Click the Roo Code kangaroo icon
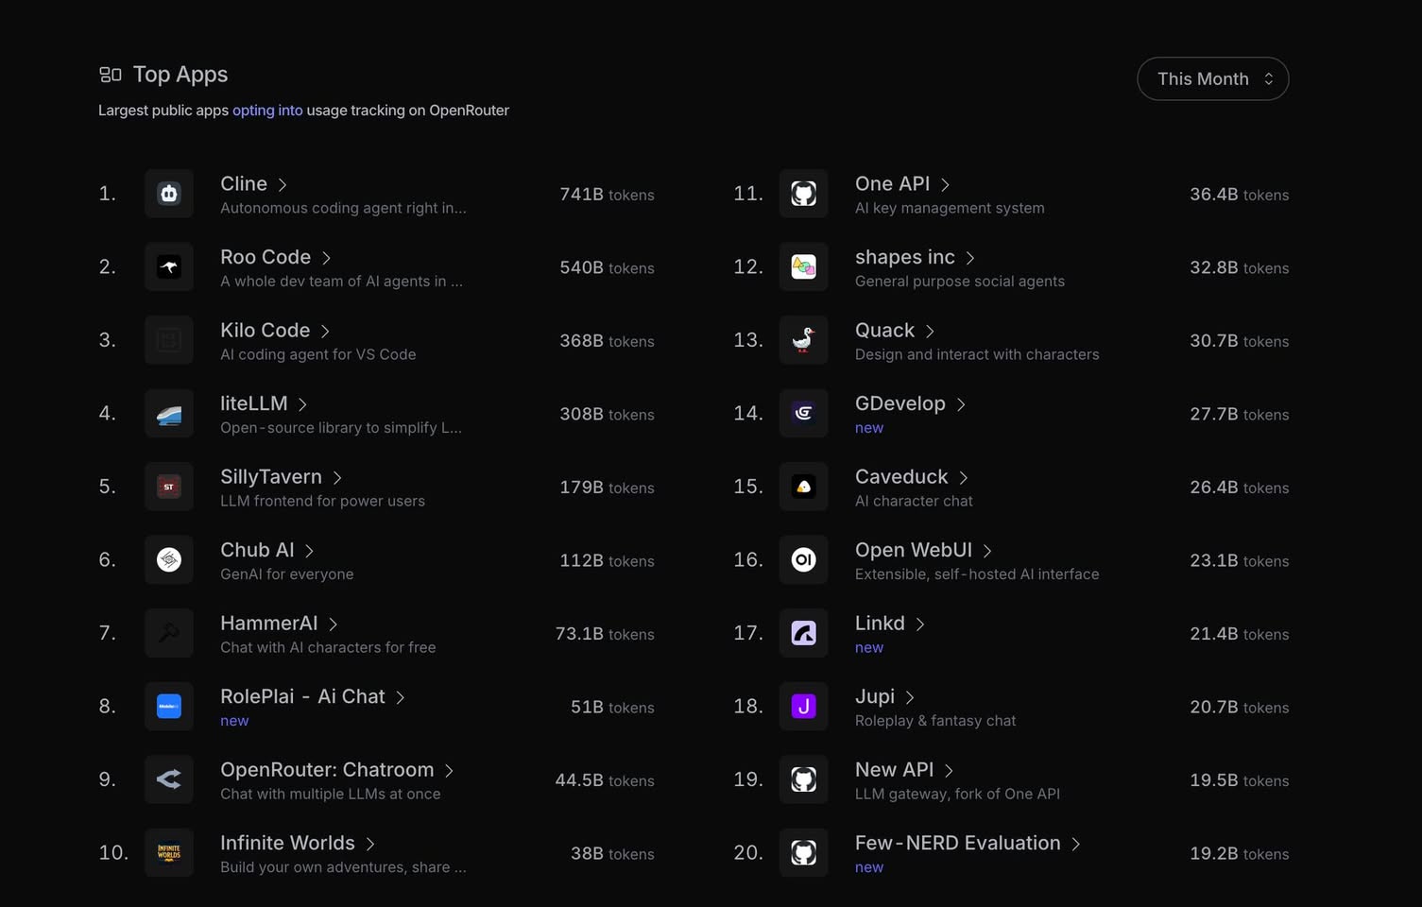 169,267
